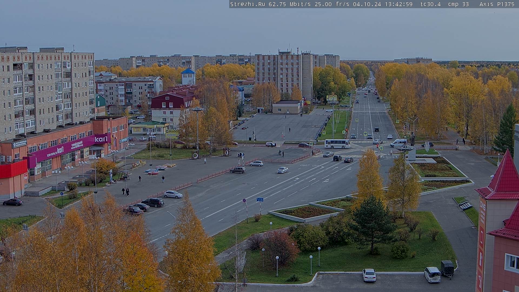This screenshot has height=292, width=519.
Task: Select the "Axis P1375" camera model text
Action: point(497,4)
